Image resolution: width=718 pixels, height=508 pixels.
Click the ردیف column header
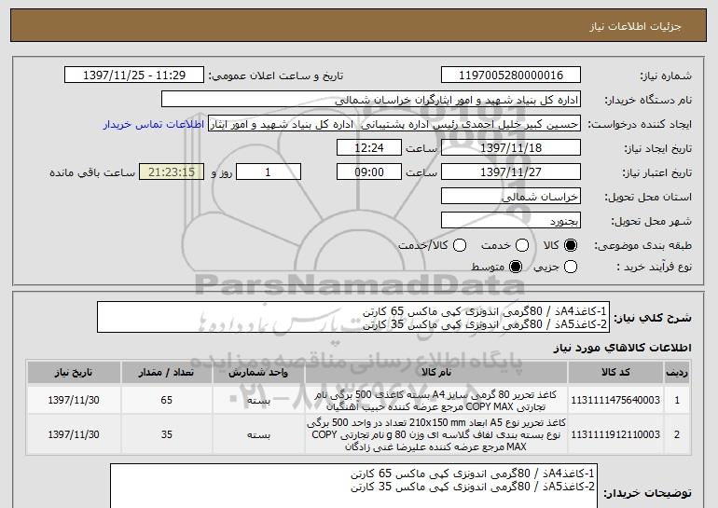click(x=677, y=373)
